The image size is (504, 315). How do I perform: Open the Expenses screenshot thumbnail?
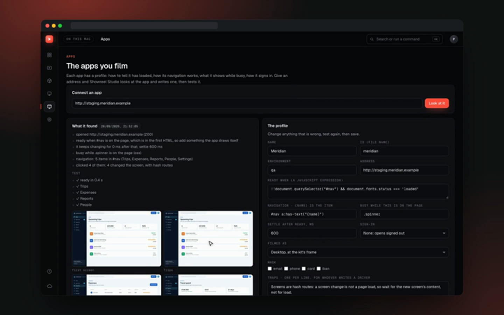tap(117, 285)
